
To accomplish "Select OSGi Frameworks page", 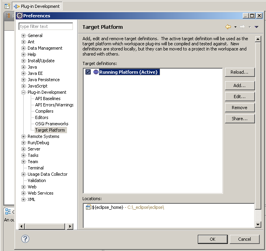I will coord(52,124).
